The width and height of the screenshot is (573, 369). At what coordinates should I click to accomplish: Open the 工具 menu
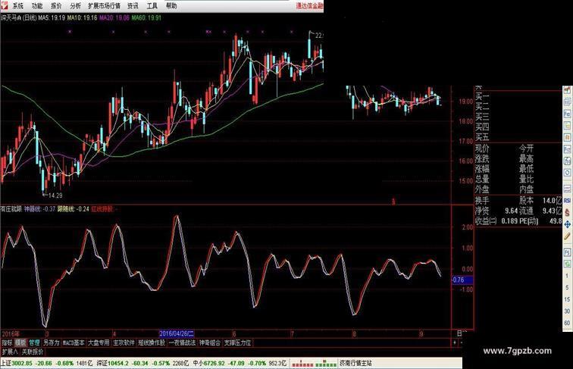(x=152, y=6)
